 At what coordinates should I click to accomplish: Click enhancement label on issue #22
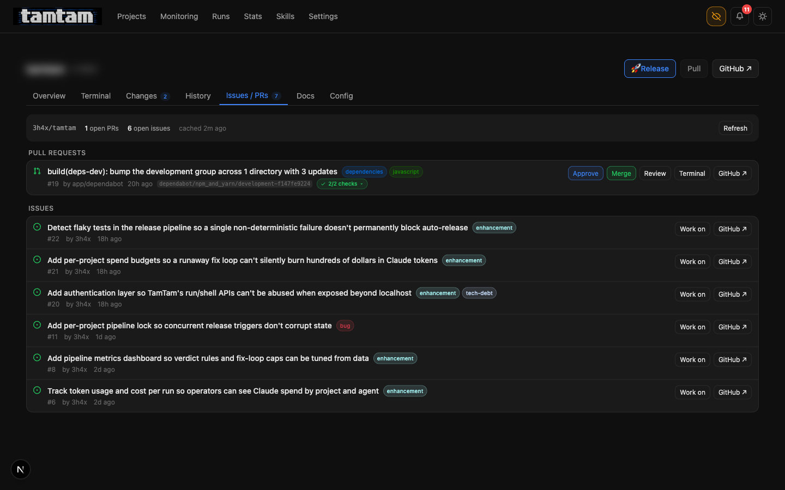click(494, 228)
